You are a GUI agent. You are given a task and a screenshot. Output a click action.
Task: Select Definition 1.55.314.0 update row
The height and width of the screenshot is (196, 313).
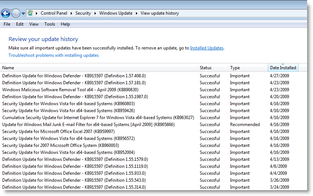click(154, 187)
